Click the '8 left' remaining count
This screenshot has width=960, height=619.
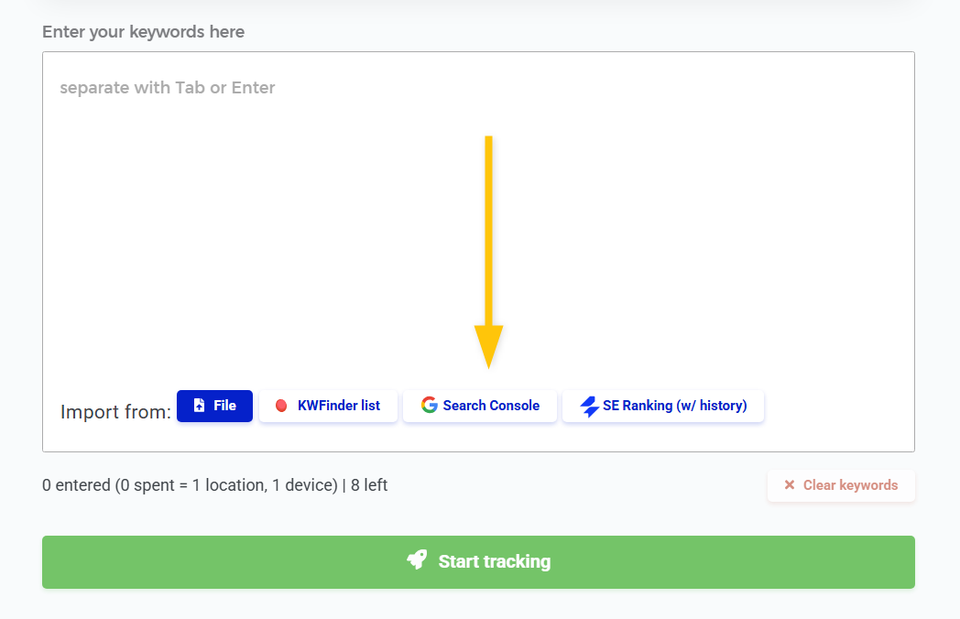pyautogui.click(x=369, y=485)
